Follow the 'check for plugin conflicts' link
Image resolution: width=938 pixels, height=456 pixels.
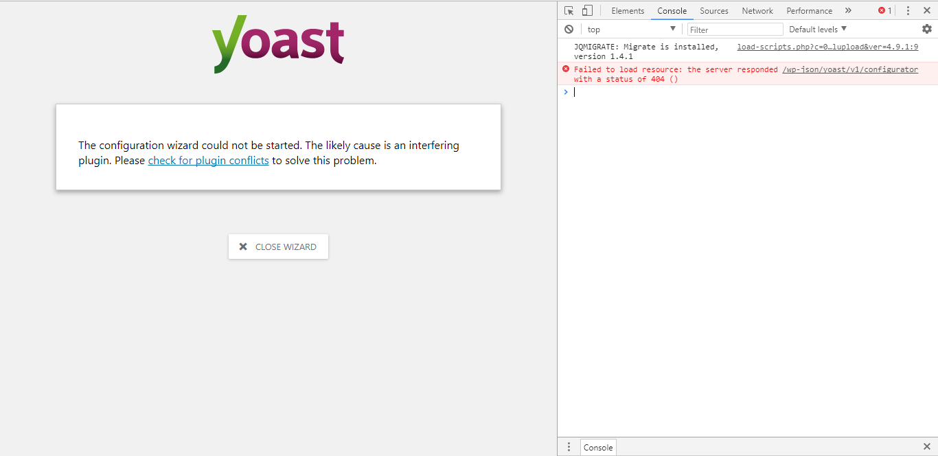coord(208,161)
